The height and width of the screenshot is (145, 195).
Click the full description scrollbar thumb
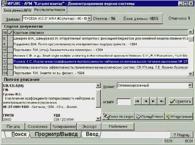pos(98,98)
